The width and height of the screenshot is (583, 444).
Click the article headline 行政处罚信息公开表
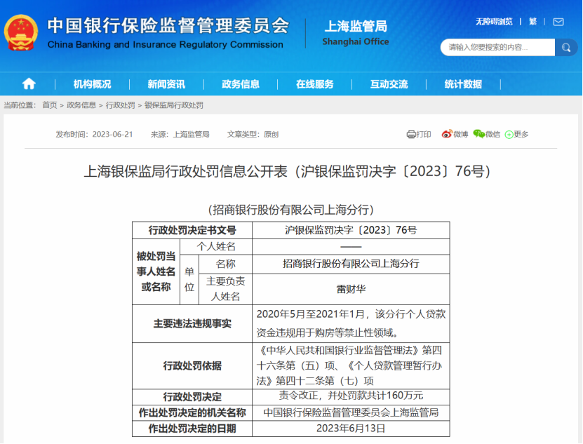[x=287, y=171]
